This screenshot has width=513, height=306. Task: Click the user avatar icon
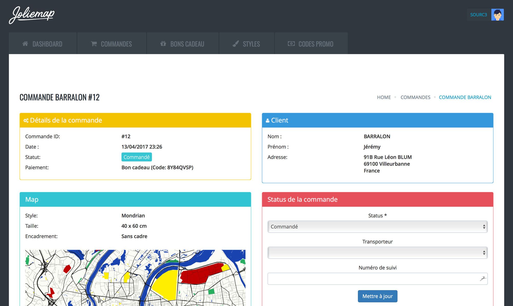tap(497, 15)
